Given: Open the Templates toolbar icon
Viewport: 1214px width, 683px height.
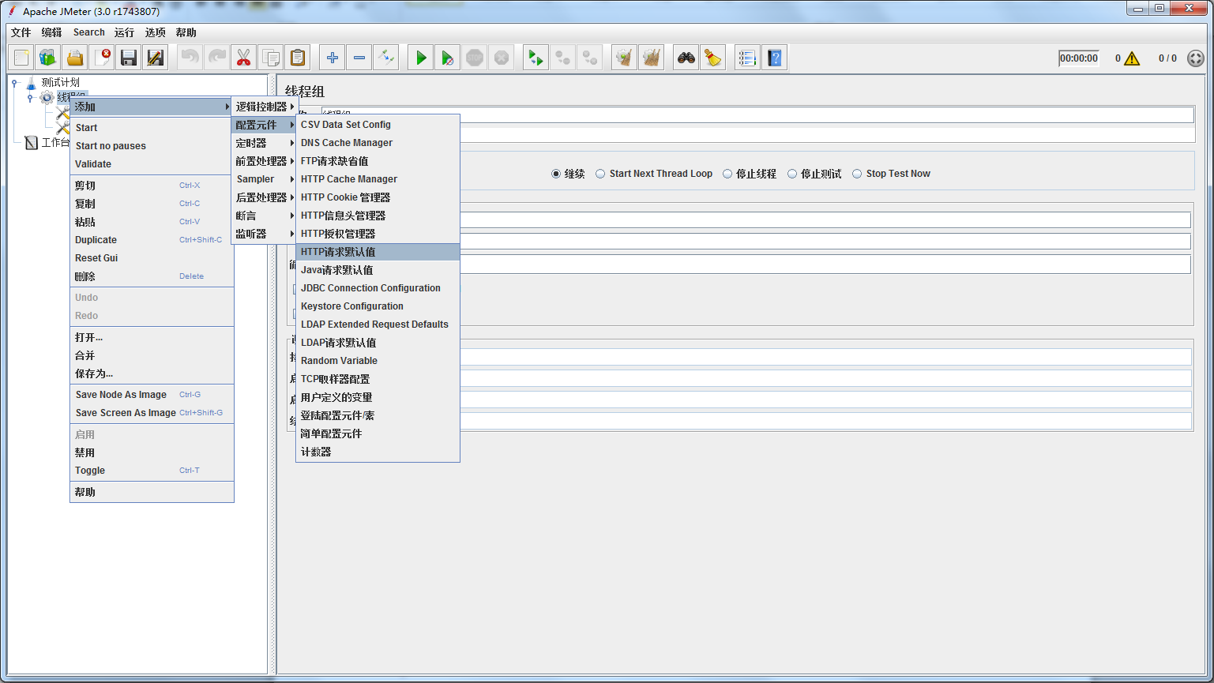Looking at the screenshot, I should pyautogui.click(x=48, y=58).
